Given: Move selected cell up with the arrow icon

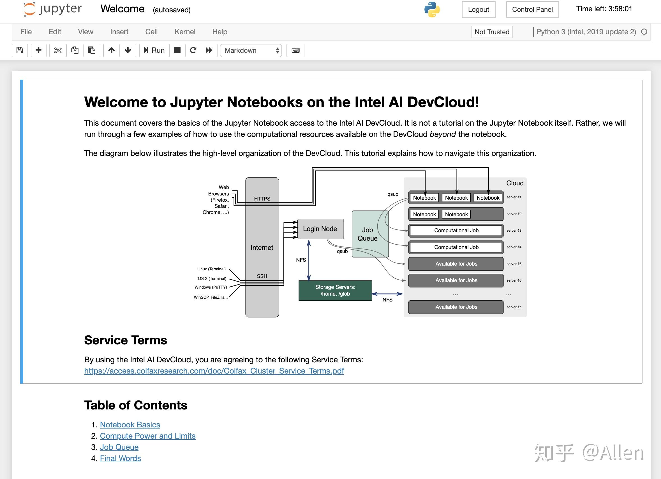Looking at the screenshot, I should pos(111,50).
